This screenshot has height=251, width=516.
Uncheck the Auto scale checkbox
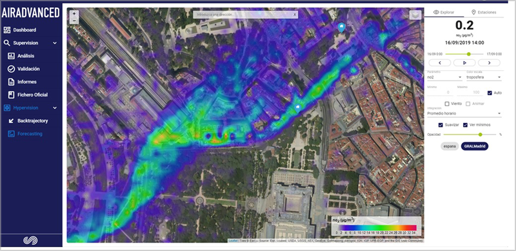pyautogui.click(x=490, y=93)
